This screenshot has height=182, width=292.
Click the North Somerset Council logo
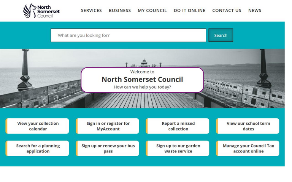pyautogui.click(x=41, y=11)
